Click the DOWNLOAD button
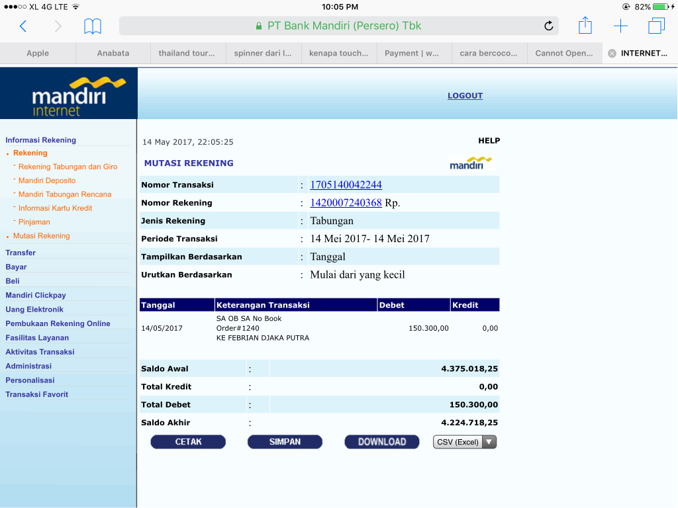Viewport: 678px width, 508px height. click(x=382, y=442)
